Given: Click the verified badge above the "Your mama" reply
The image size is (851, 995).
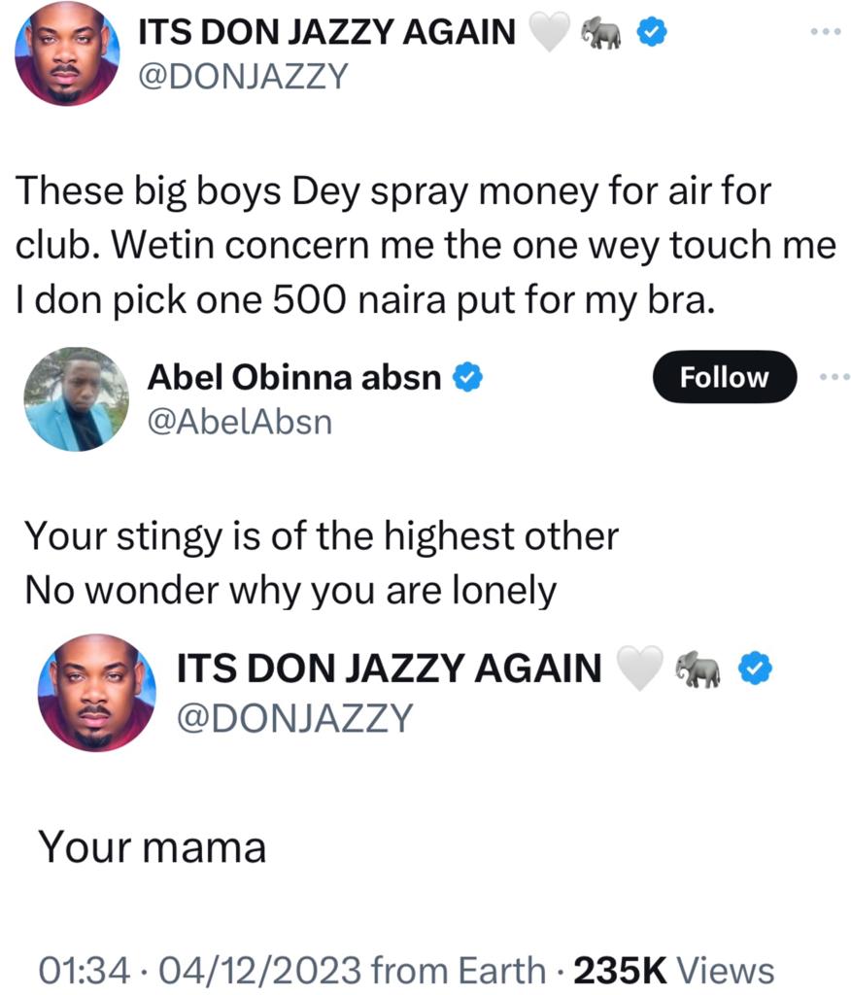Looking at the screenshot, I should pyautogui.click(x=756, y=669).
